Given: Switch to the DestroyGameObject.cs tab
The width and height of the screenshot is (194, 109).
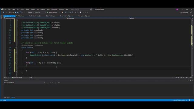Looking at the screenshot, I should (x=84, y=16).
